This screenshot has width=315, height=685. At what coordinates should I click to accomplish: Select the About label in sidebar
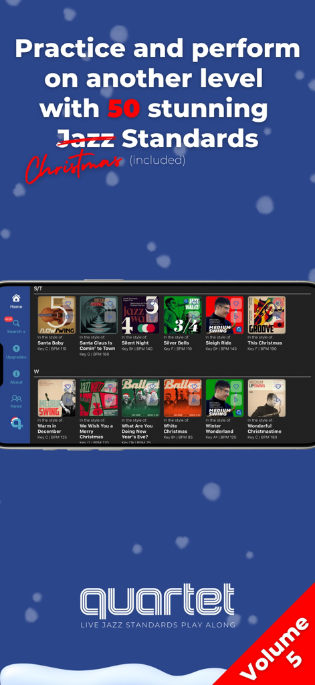16,382
